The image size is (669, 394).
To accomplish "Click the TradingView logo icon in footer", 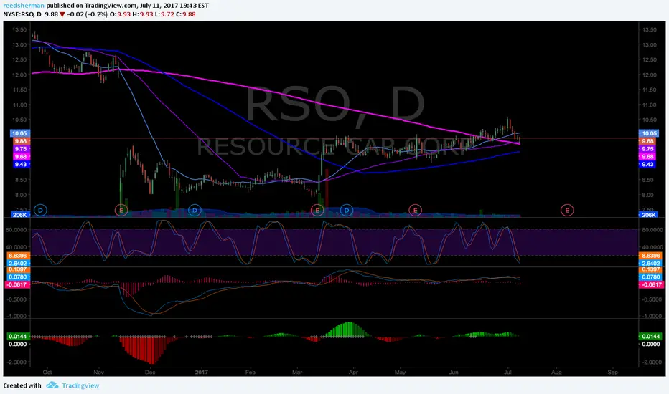I will [52, 385].
